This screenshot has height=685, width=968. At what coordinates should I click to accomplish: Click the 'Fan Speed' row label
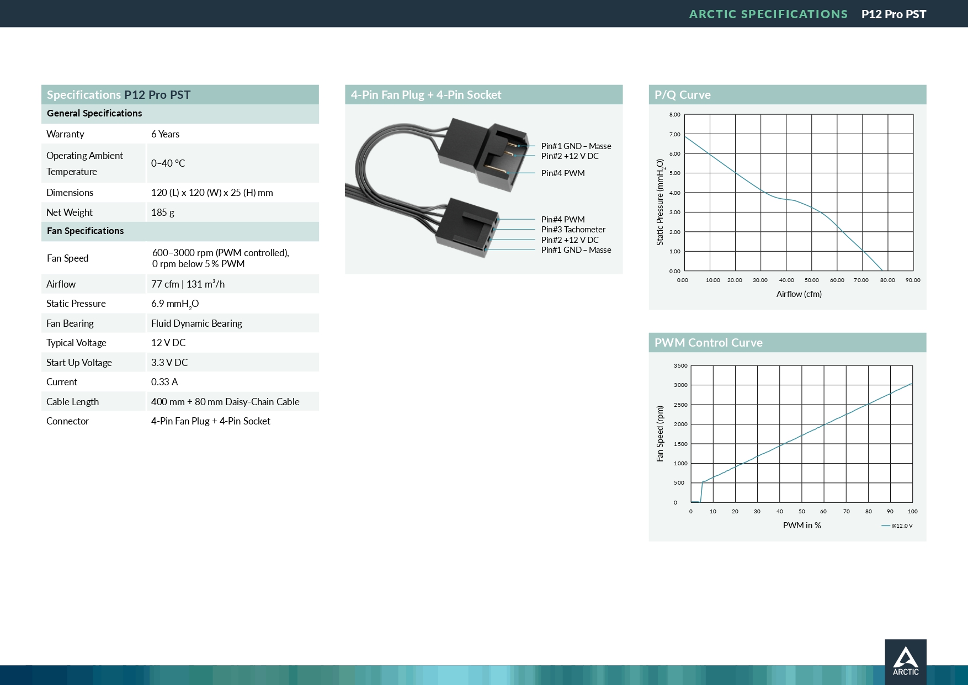67,258
